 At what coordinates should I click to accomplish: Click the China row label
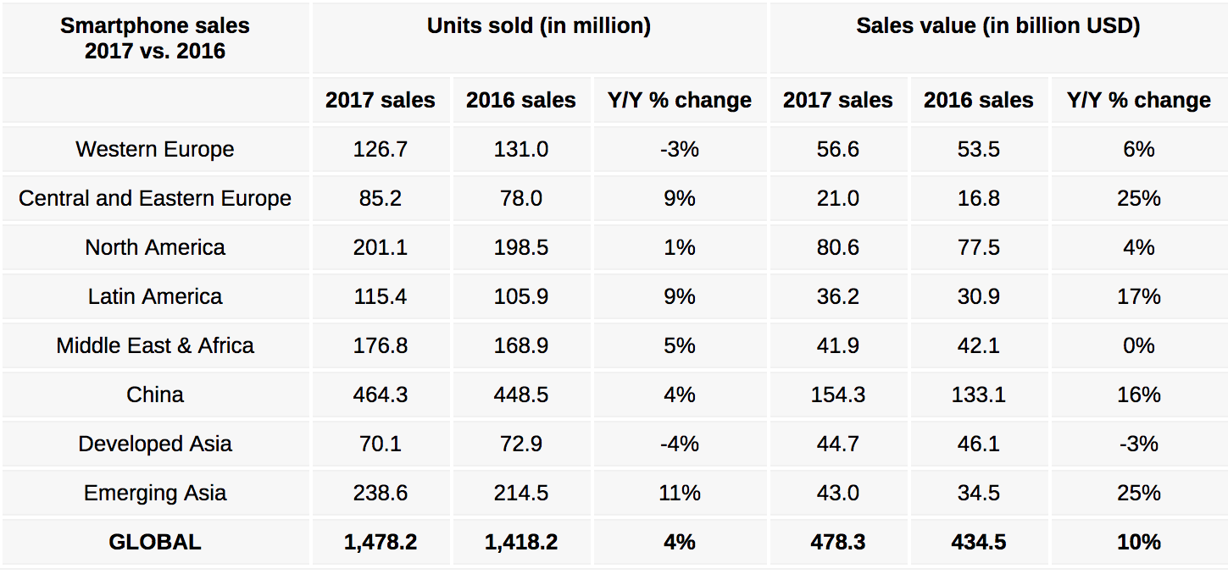155,395
